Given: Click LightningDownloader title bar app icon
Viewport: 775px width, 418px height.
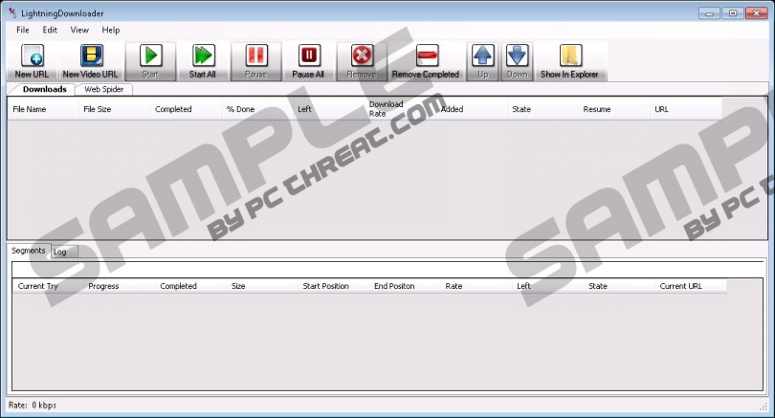Looking at the screenshot, I should [12, 12].
